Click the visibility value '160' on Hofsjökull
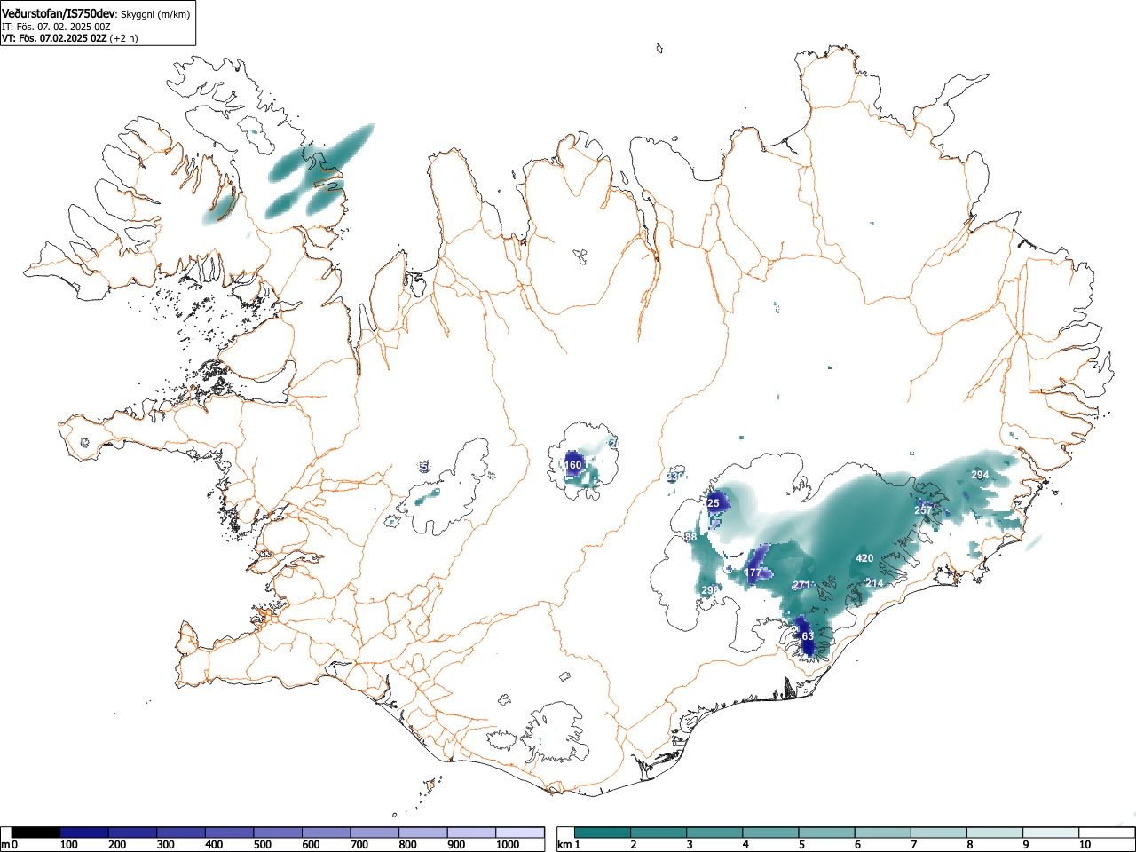The height and width of the screenshot is (852, 1136). (x=573, y=465)
